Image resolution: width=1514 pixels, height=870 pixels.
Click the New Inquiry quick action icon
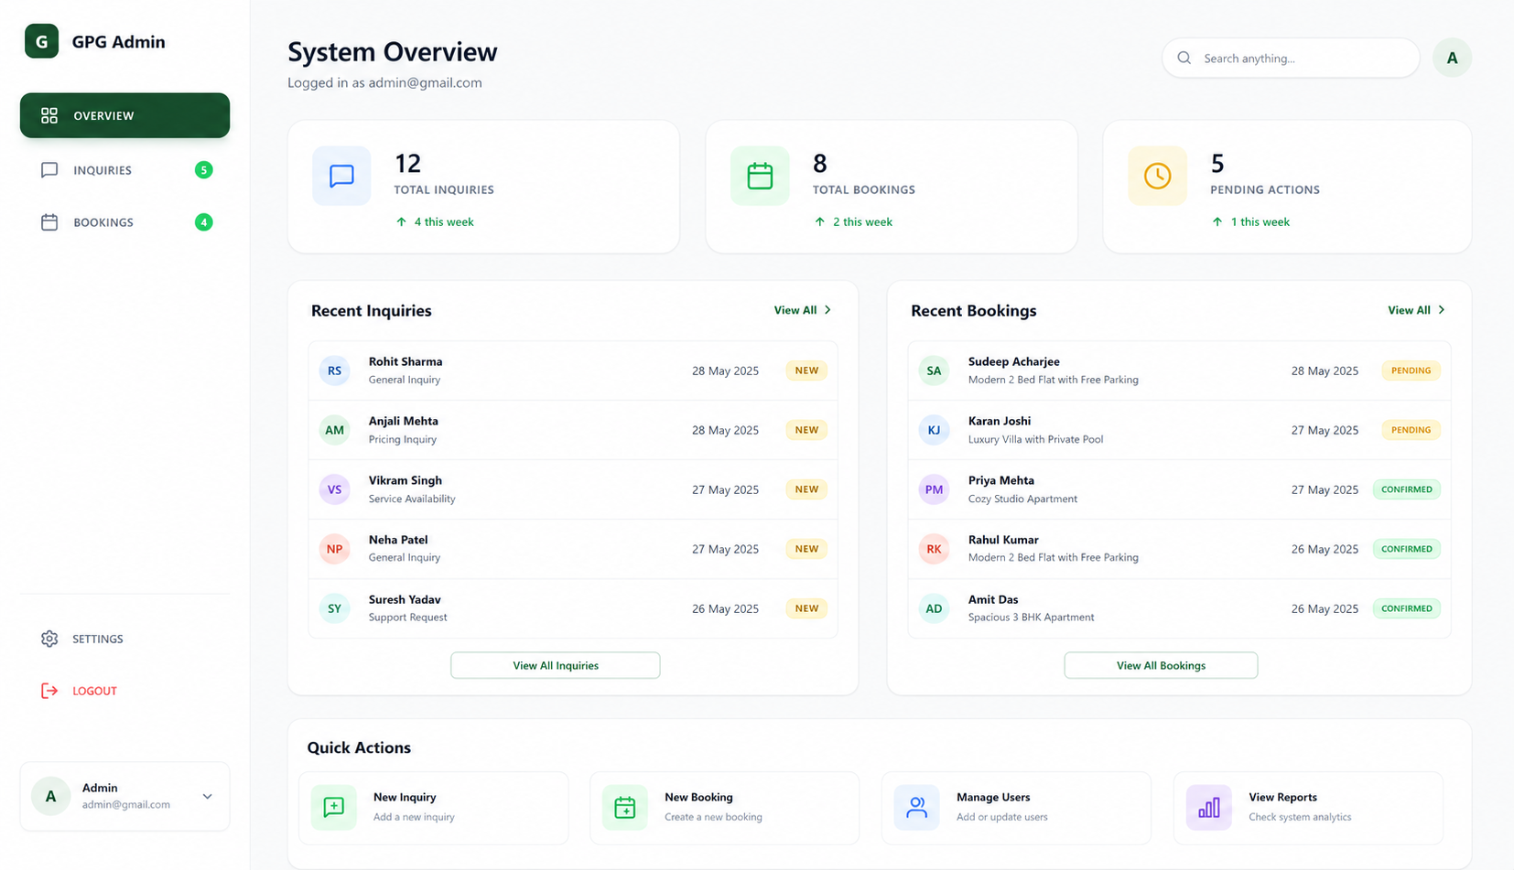(x=334, y=807)
